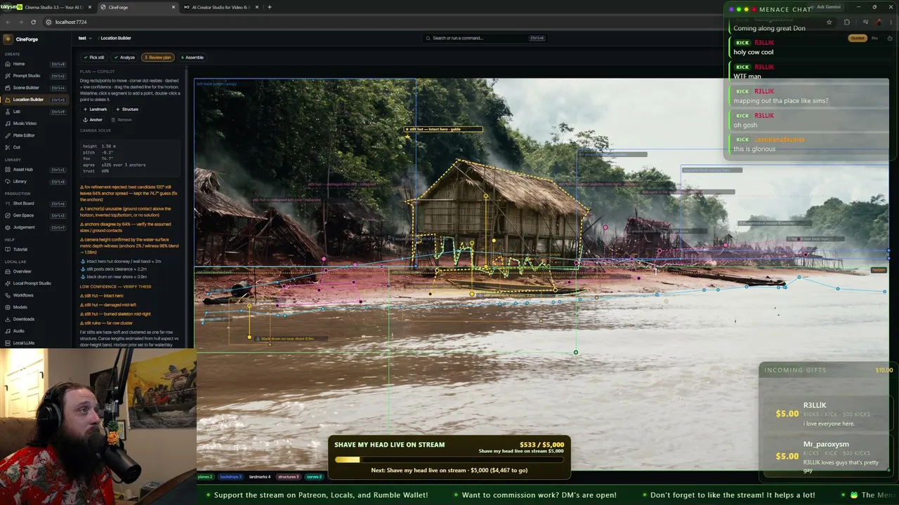
Task: Go to Scene Builder
Action: (x=26, y=88)
